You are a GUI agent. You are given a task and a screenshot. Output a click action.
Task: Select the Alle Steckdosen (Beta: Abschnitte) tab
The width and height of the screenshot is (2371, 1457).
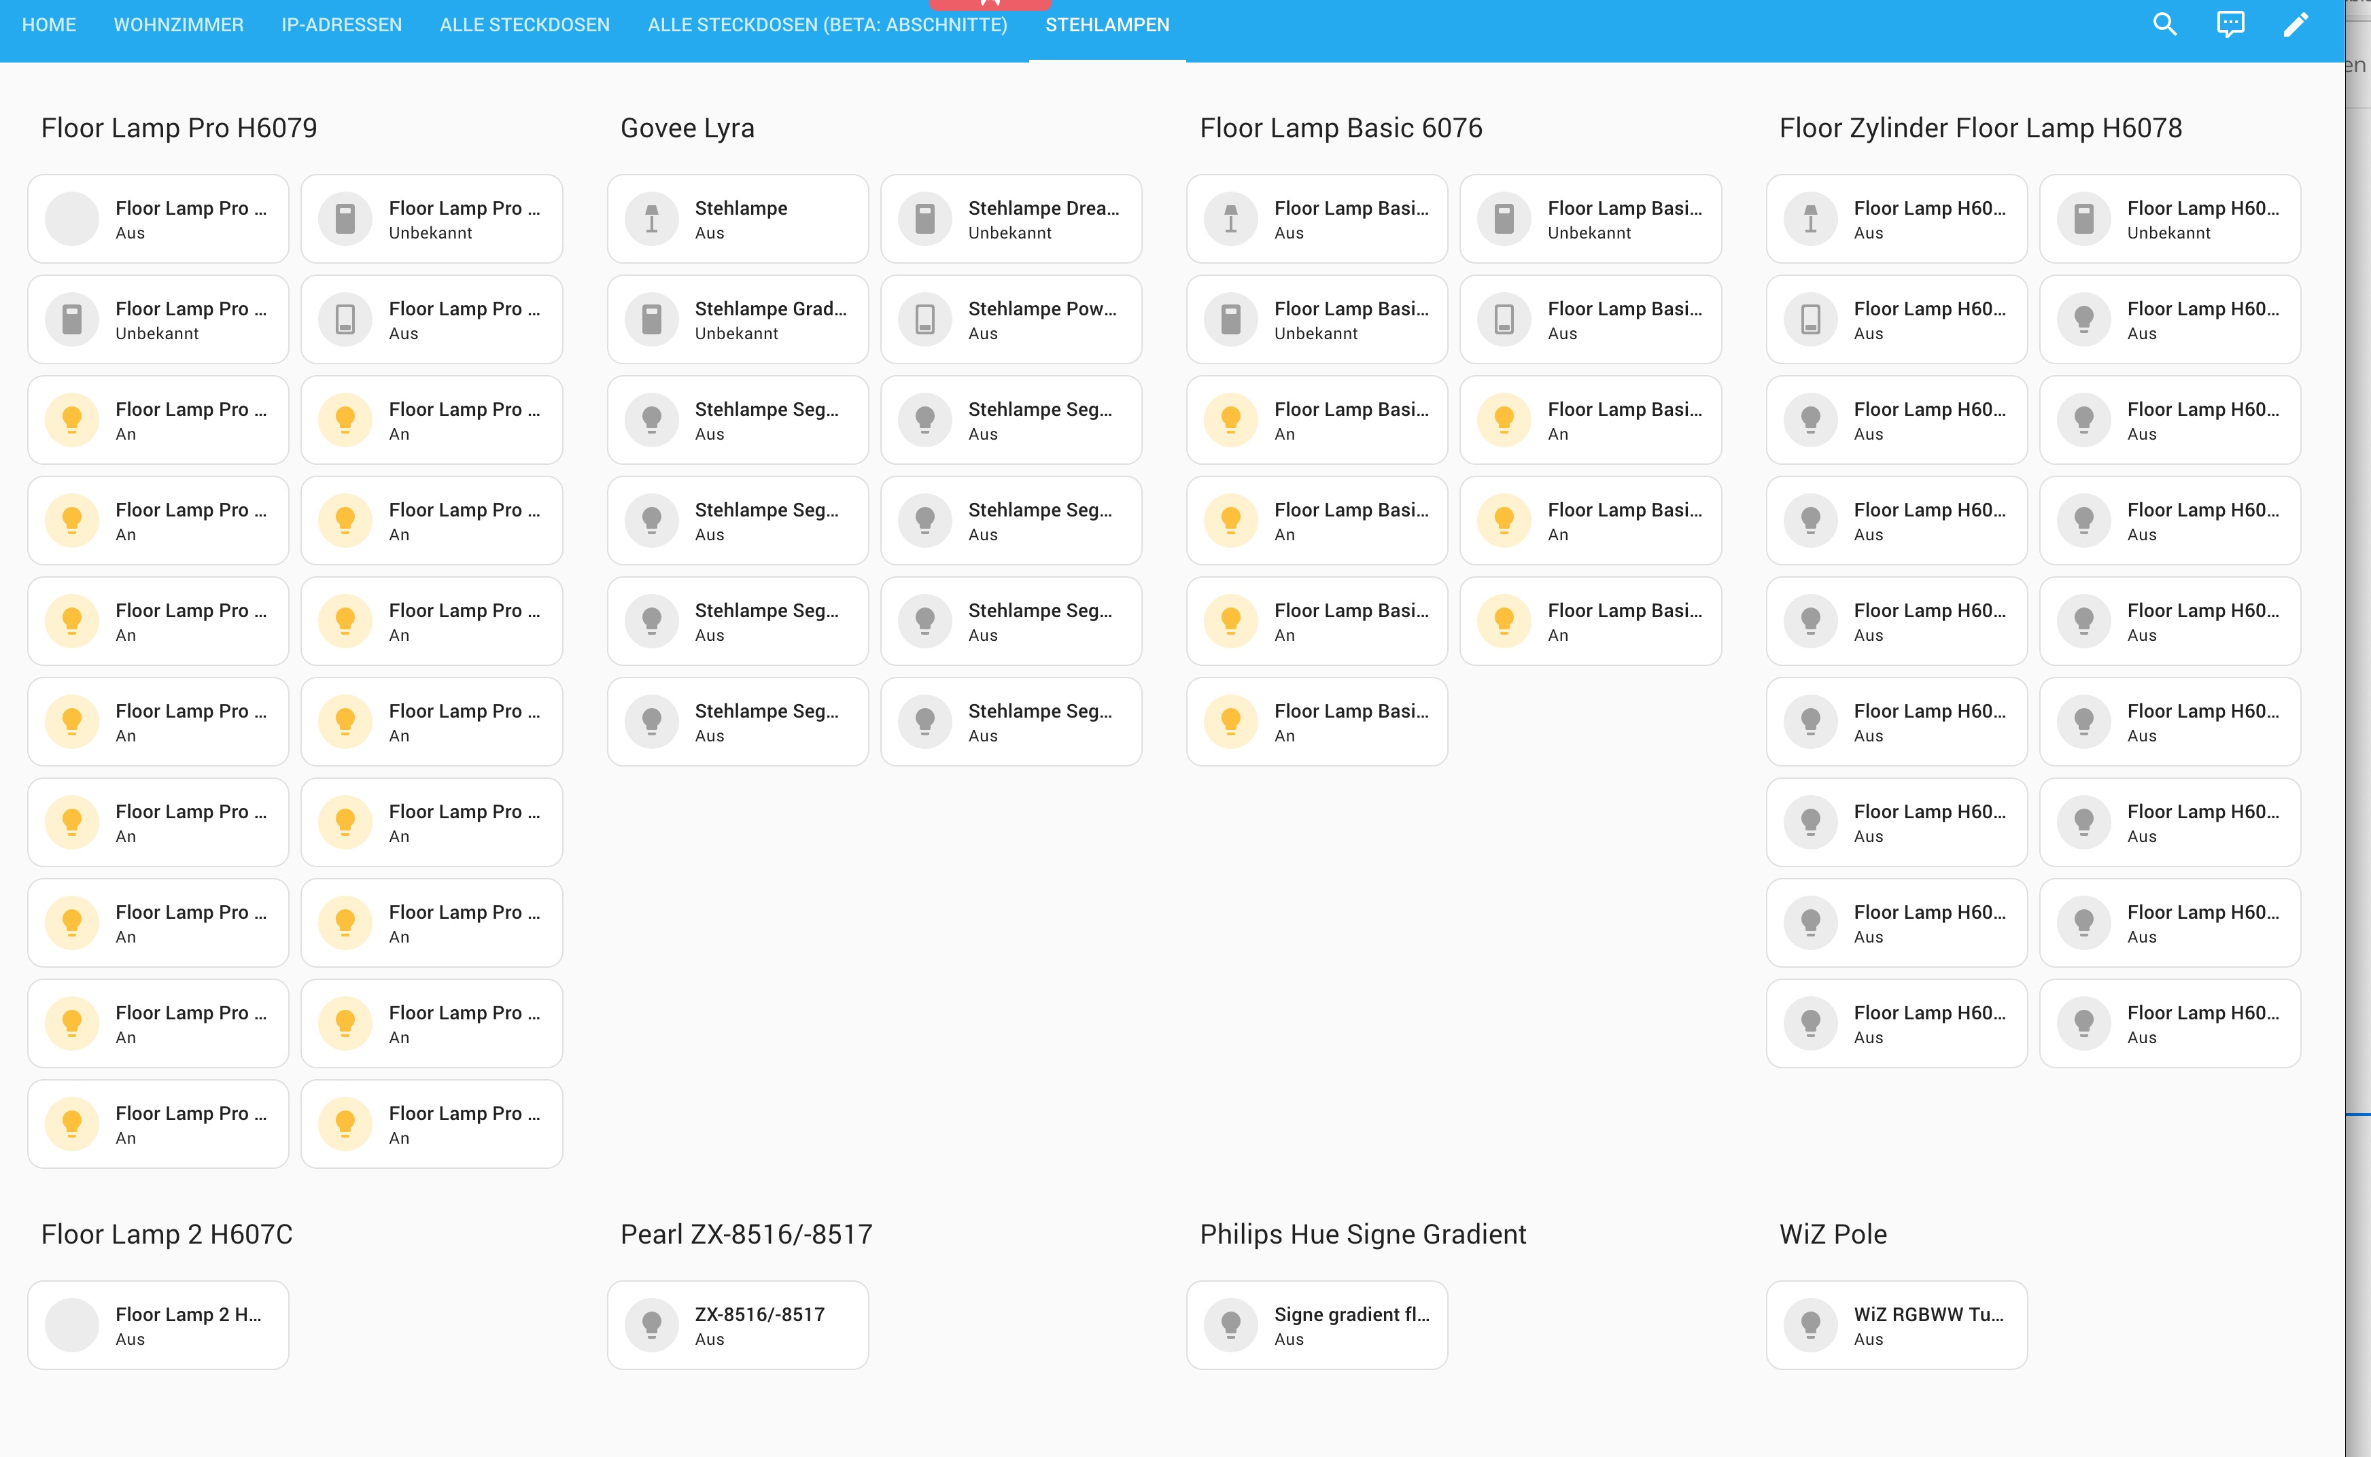827,25
